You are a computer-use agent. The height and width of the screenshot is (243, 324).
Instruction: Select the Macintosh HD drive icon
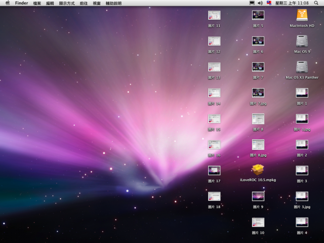[302, 15]
